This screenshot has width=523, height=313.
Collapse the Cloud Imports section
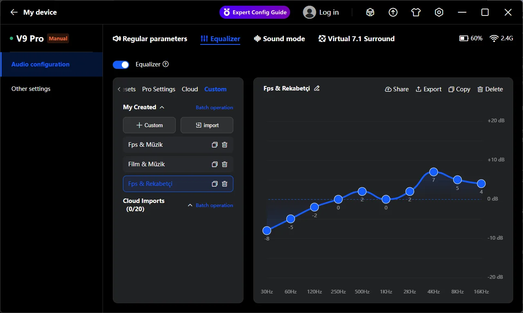[x=190, y=205]
